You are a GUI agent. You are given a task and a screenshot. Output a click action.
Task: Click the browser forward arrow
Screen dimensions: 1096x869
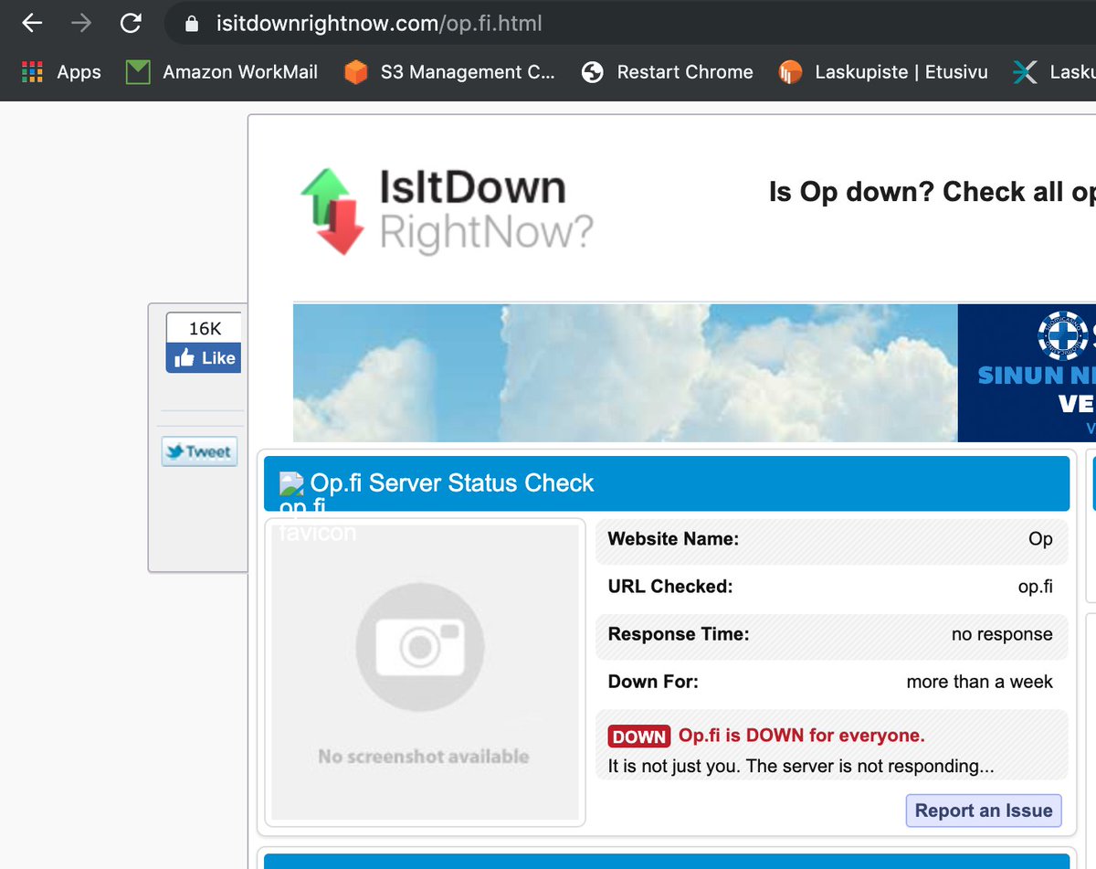(81, 23)
